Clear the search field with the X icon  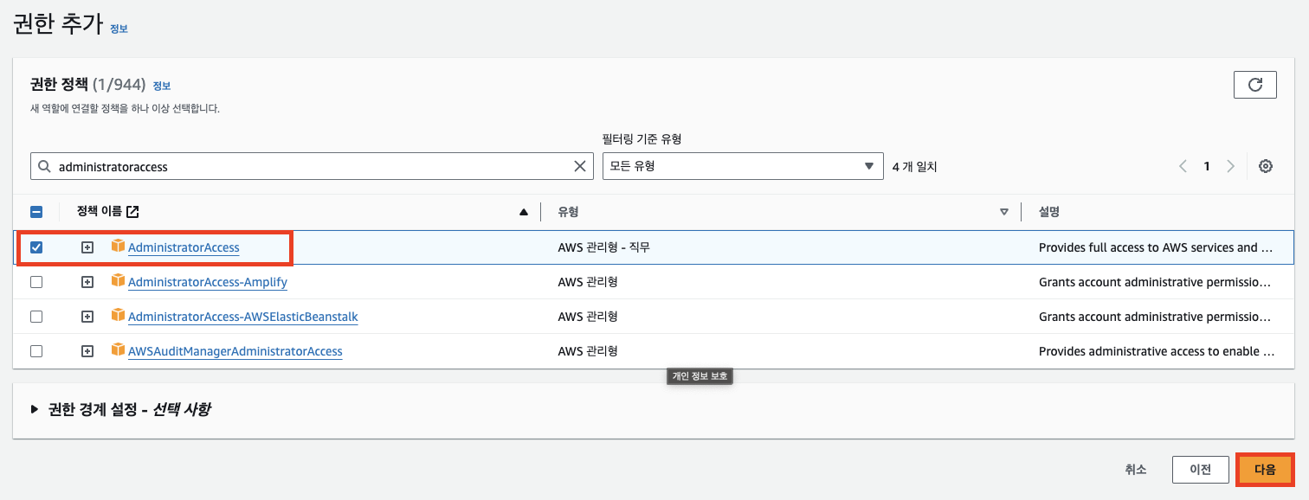580,166
